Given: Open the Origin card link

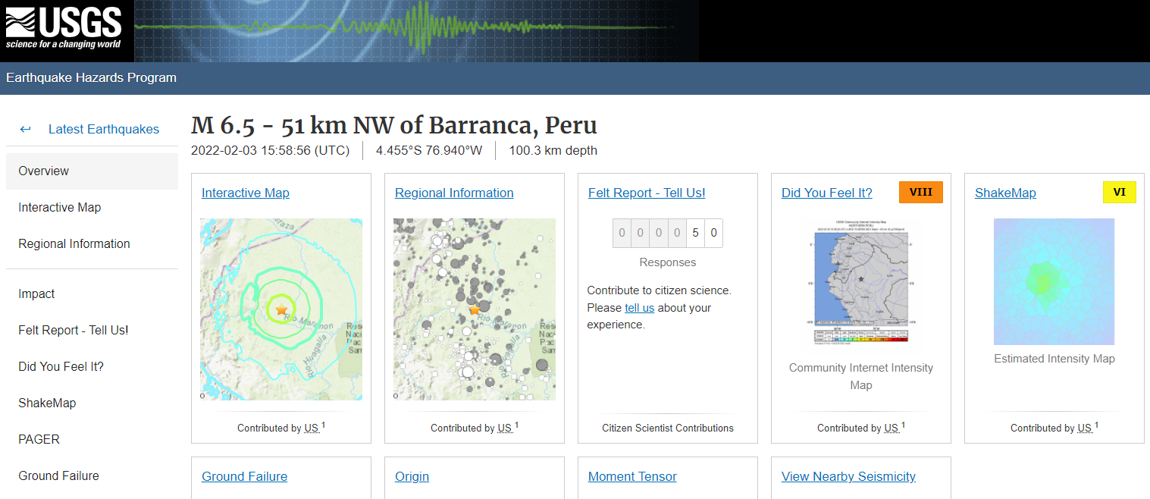Looking at the screenshot, I should (412, 476).
